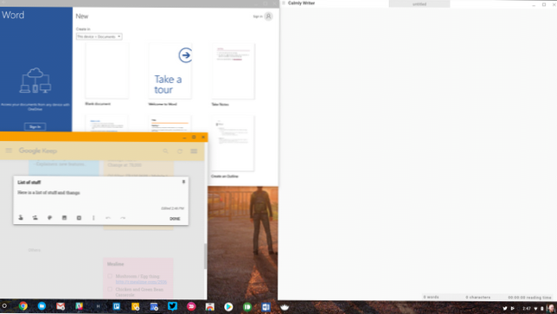Select the 'untitled' tab in Calmly Writer
The image size is (557, 314).
coord(419,4)
